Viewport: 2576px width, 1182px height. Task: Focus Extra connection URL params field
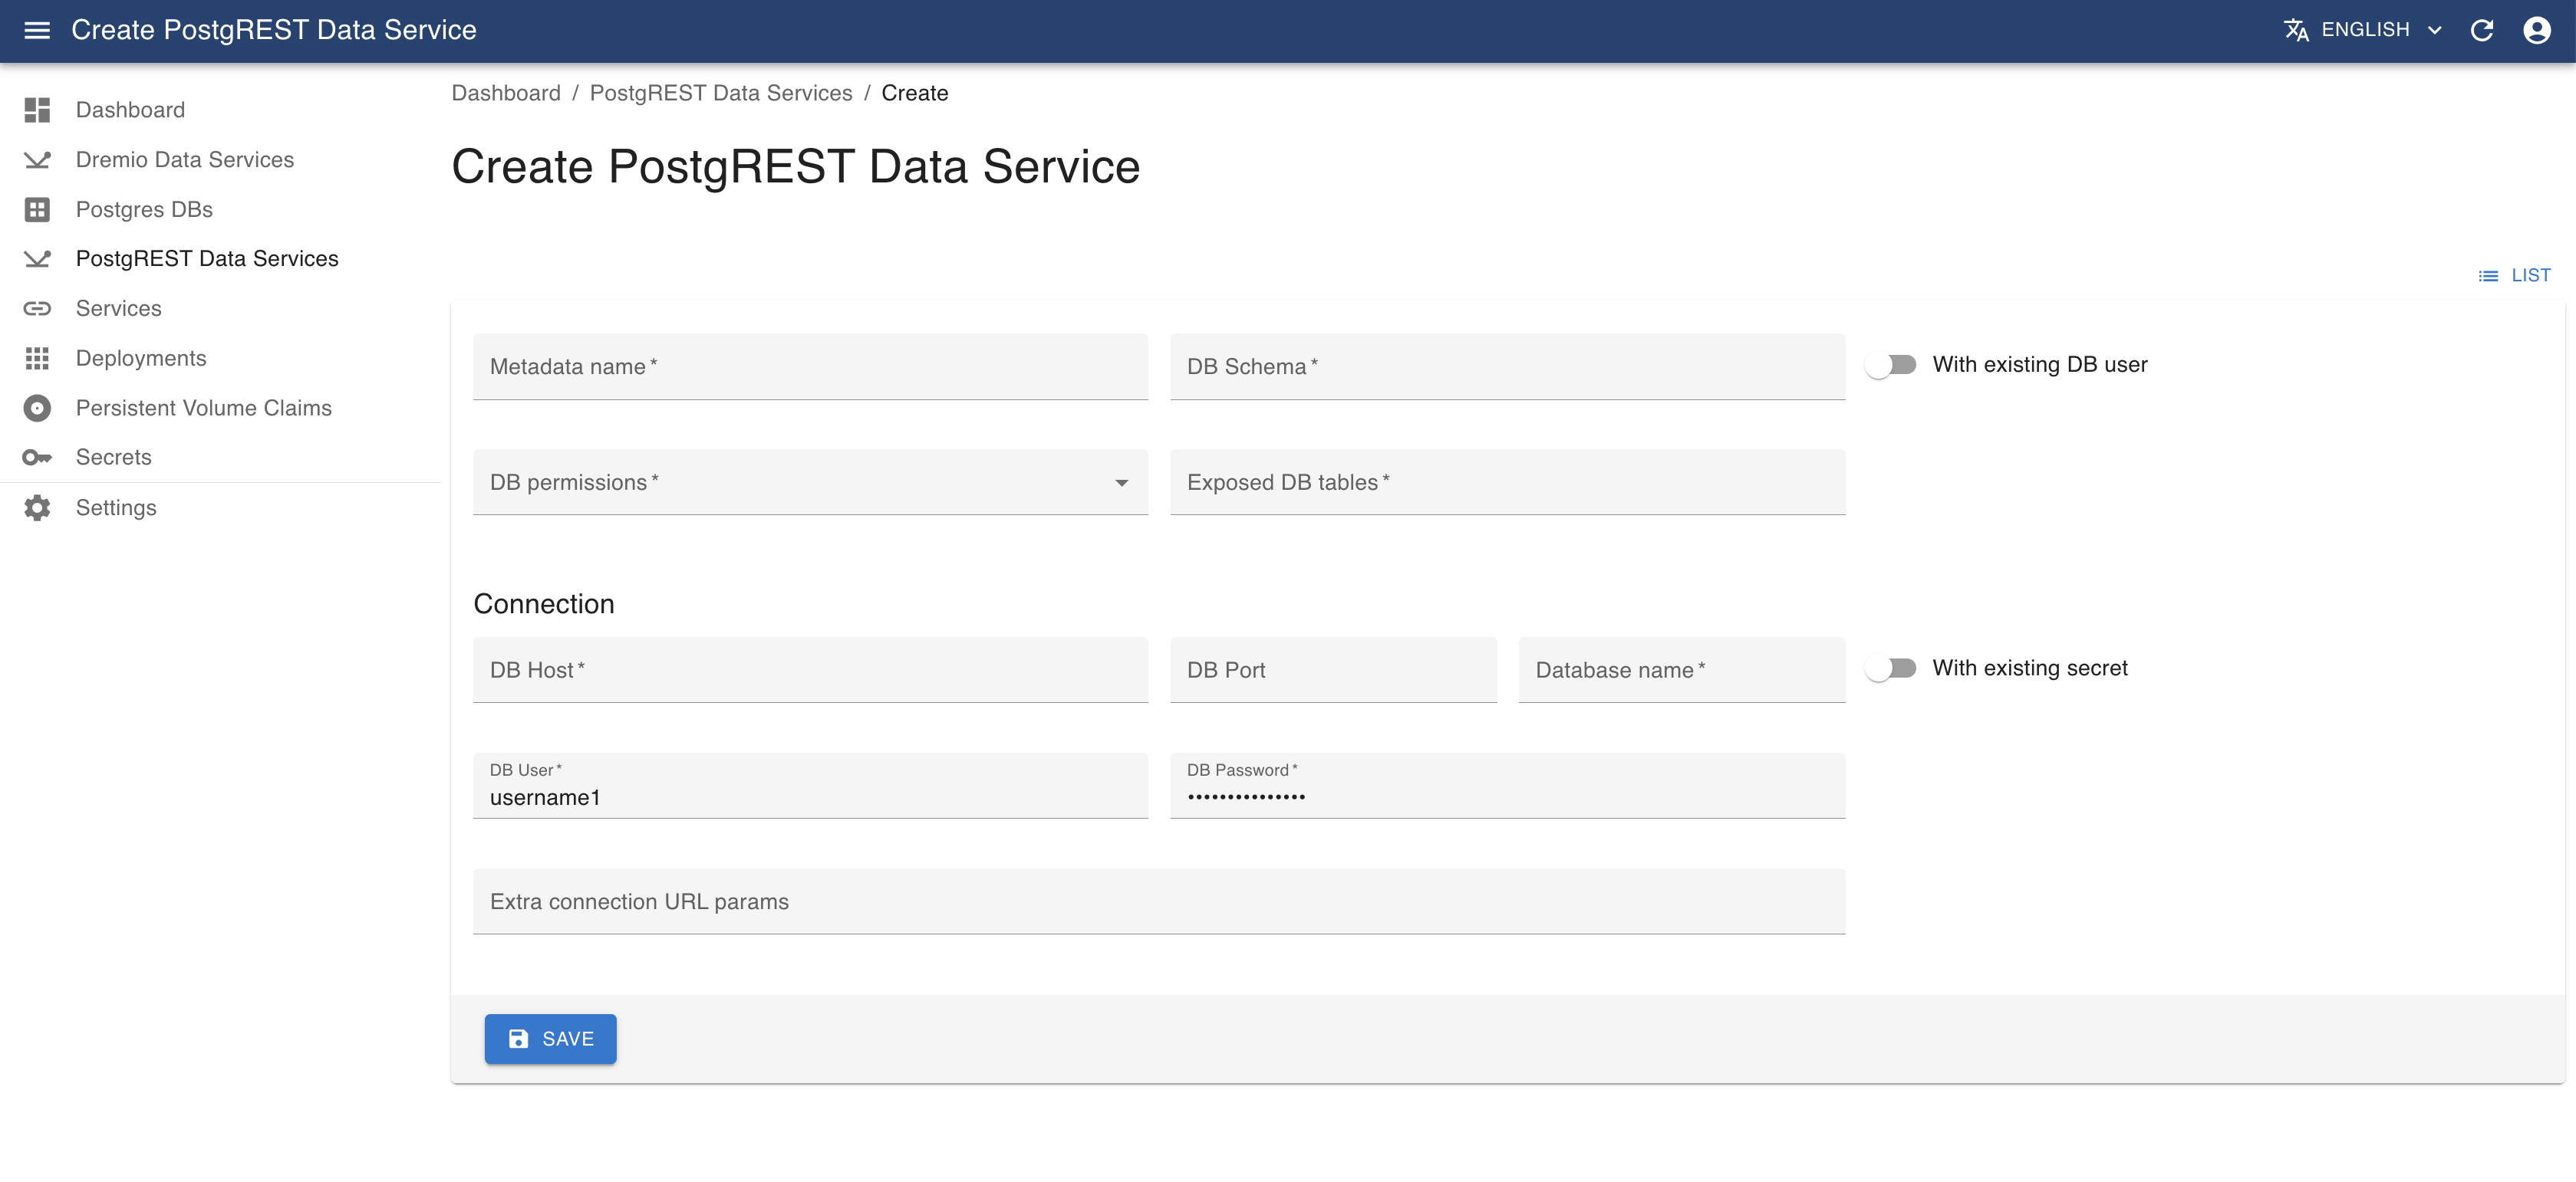coord(1160,902)
